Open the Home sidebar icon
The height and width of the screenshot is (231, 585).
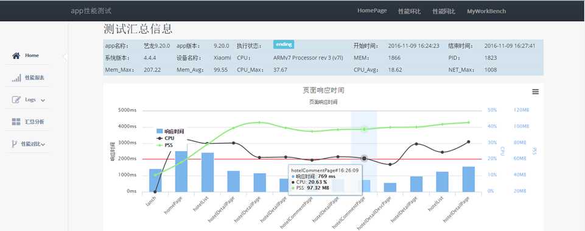pyautogui.click(x=16, y=55)
